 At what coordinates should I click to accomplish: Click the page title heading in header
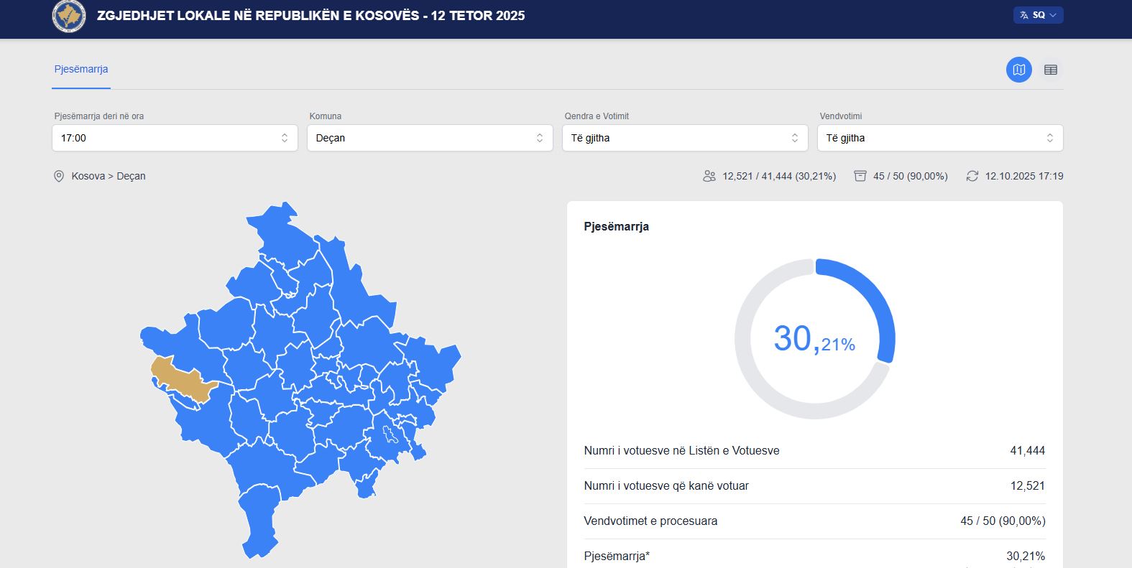pyautogui.click(x=310, y=16)
